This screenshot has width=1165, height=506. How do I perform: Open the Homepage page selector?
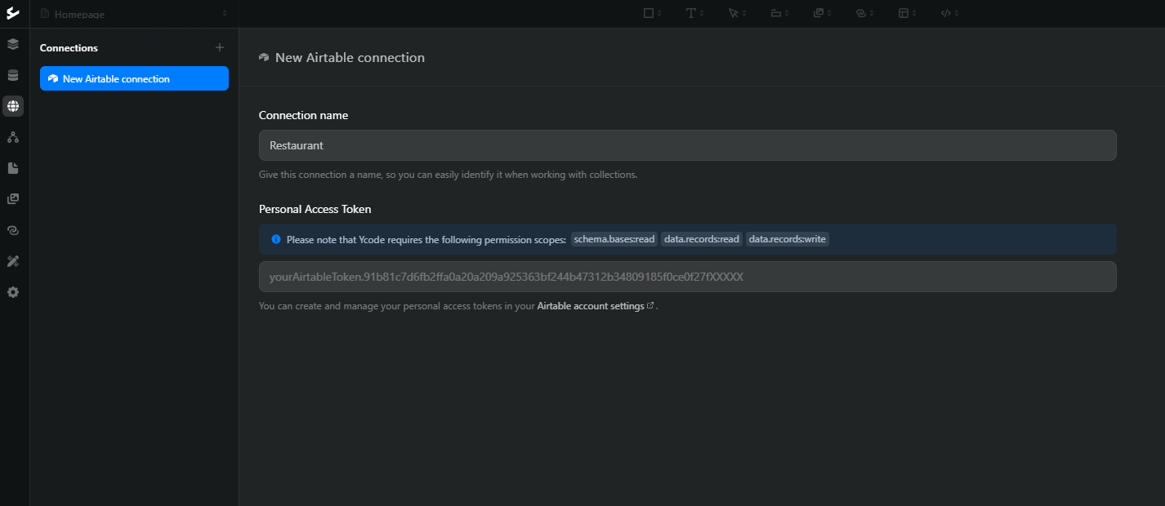(134, 14)
